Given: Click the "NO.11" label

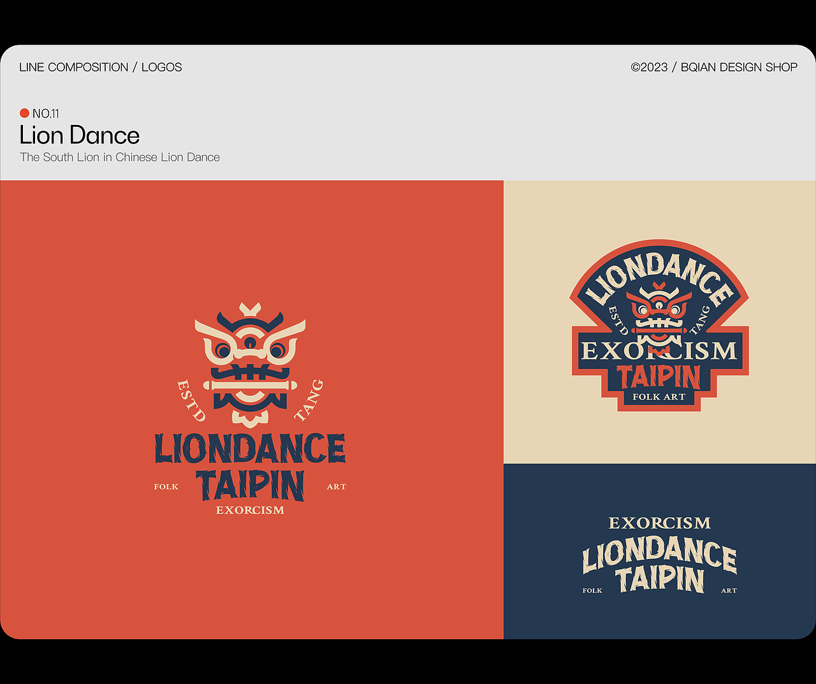Looking at the screenshot, I should pos(46,113).
